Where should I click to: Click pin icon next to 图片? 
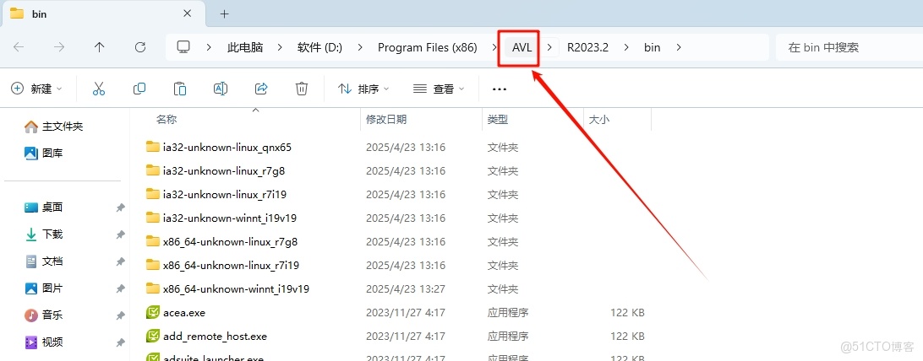[x=120, y=288]
